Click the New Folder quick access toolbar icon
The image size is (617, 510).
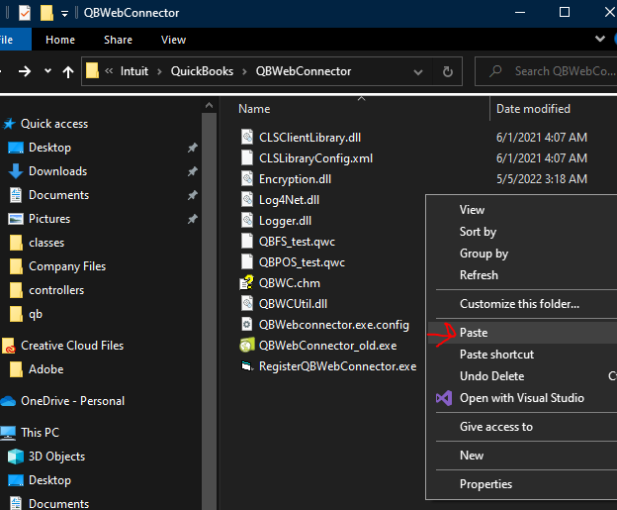click(x=46, y=13)
